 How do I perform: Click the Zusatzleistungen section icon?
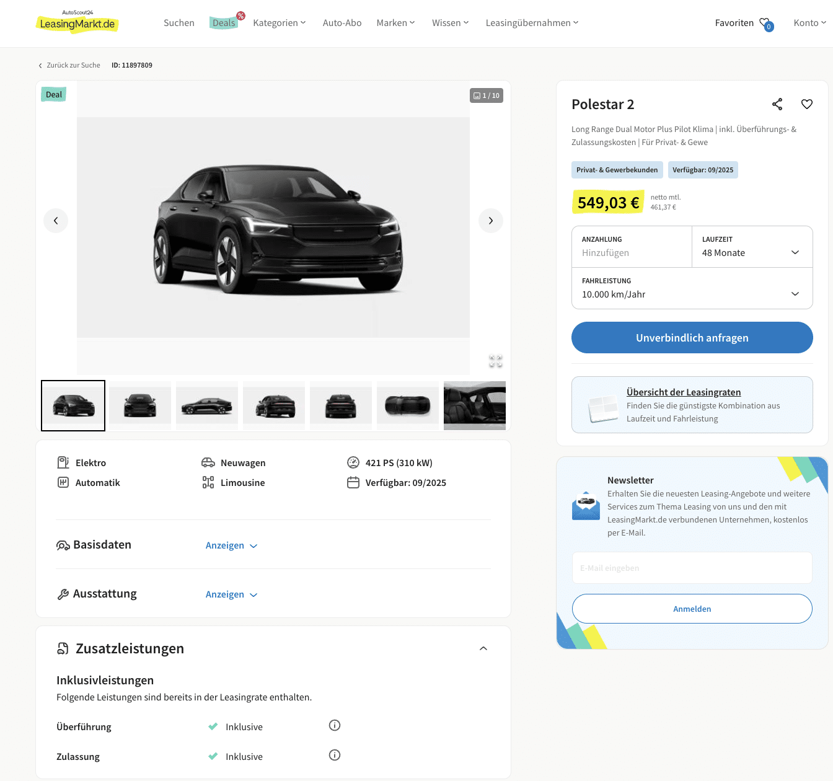pos(63,648)
